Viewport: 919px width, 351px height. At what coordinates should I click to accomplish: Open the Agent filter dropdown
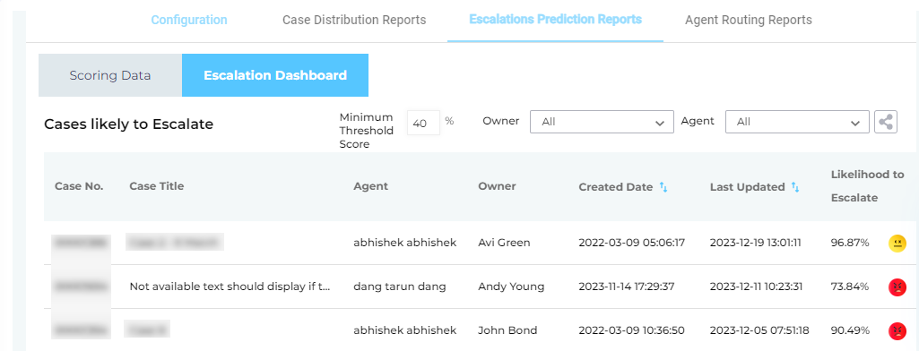(797, 123)
